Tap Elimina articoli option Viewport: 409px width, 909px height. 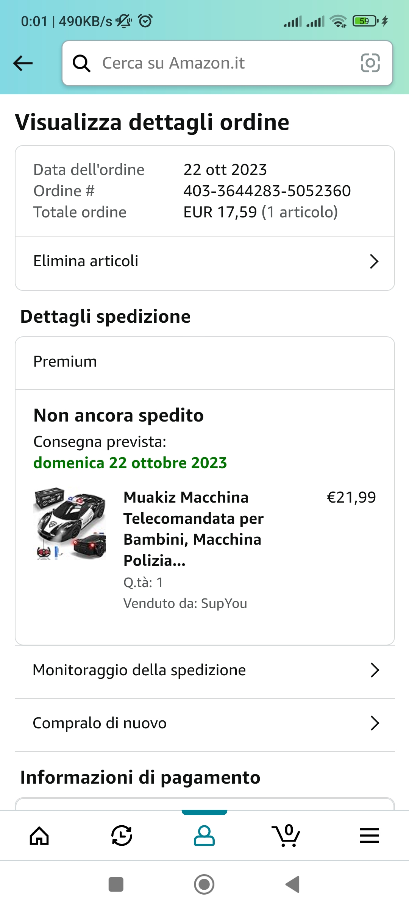[86, 261]
